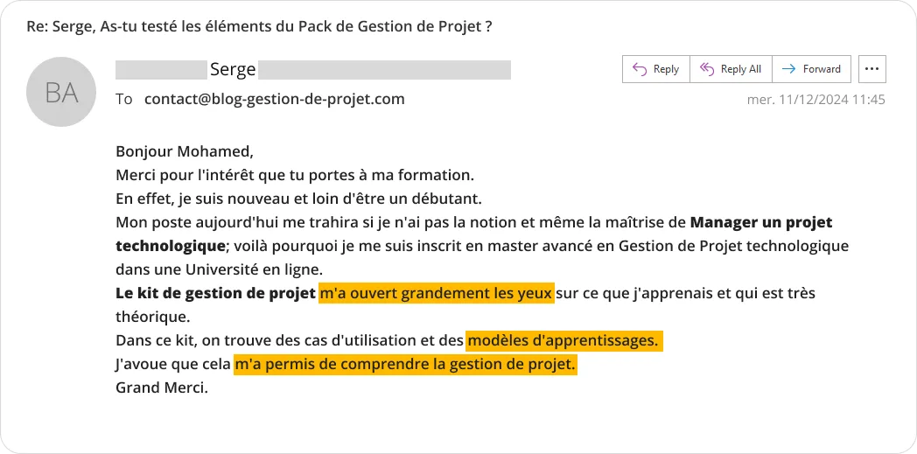Image resolution: width=917 pixels, height=454 pixels.
Task: Click the gray redacted box before Serge
Action: pos(161,69)
